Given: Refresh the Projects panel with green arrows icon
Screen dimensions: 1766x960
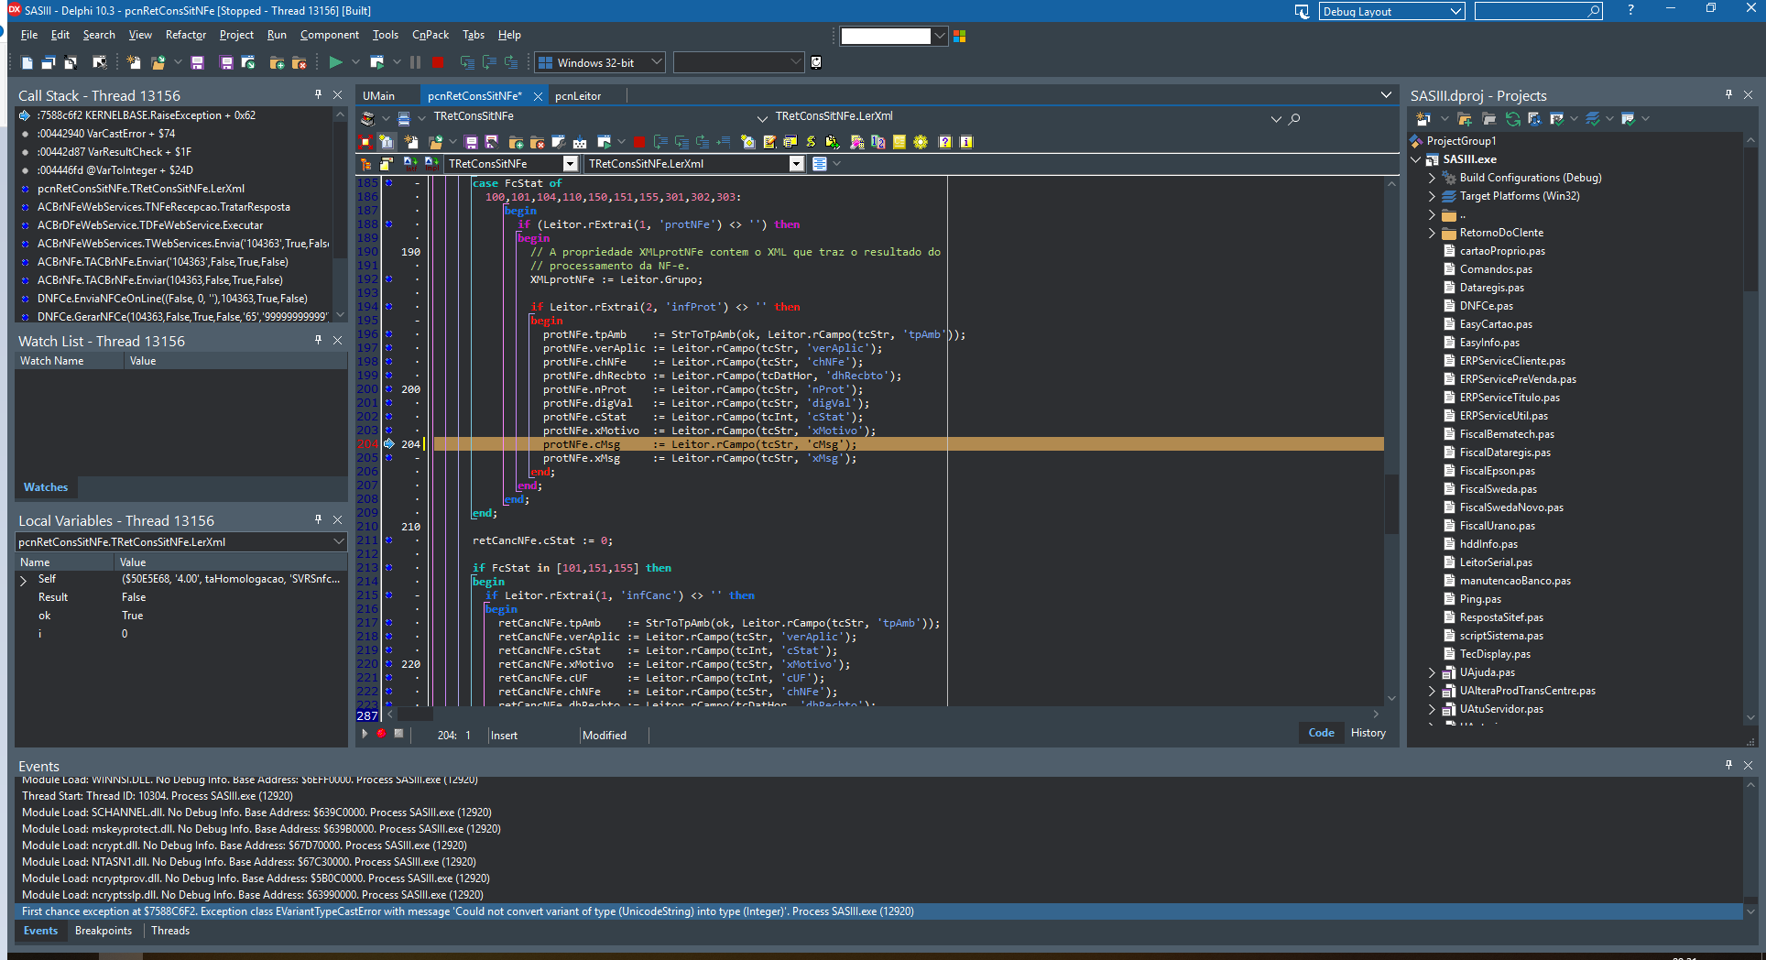Looking at the screenshot, I should pyautogui.click(x=1512, y=118).
